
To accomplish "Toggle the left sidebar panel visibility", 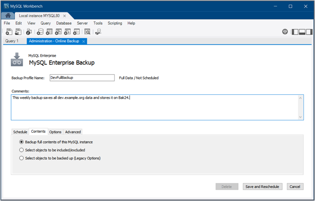I will point(295,32).
